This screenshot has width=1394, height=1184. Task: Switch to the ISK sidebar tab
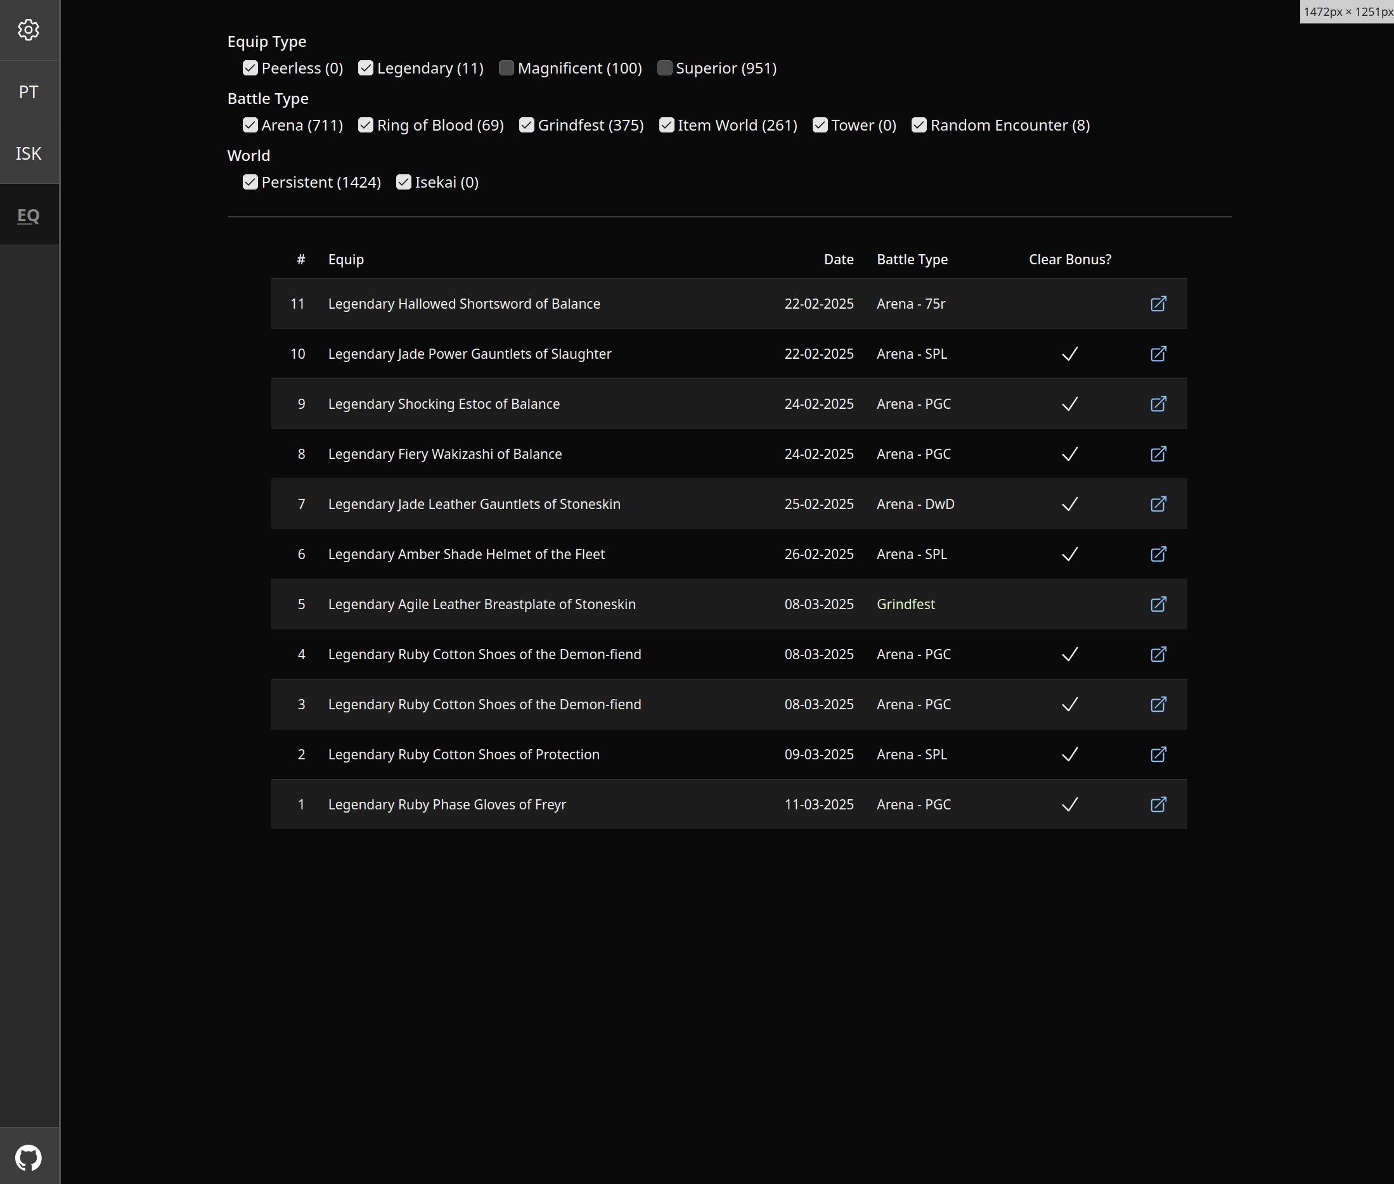(28, 153)
